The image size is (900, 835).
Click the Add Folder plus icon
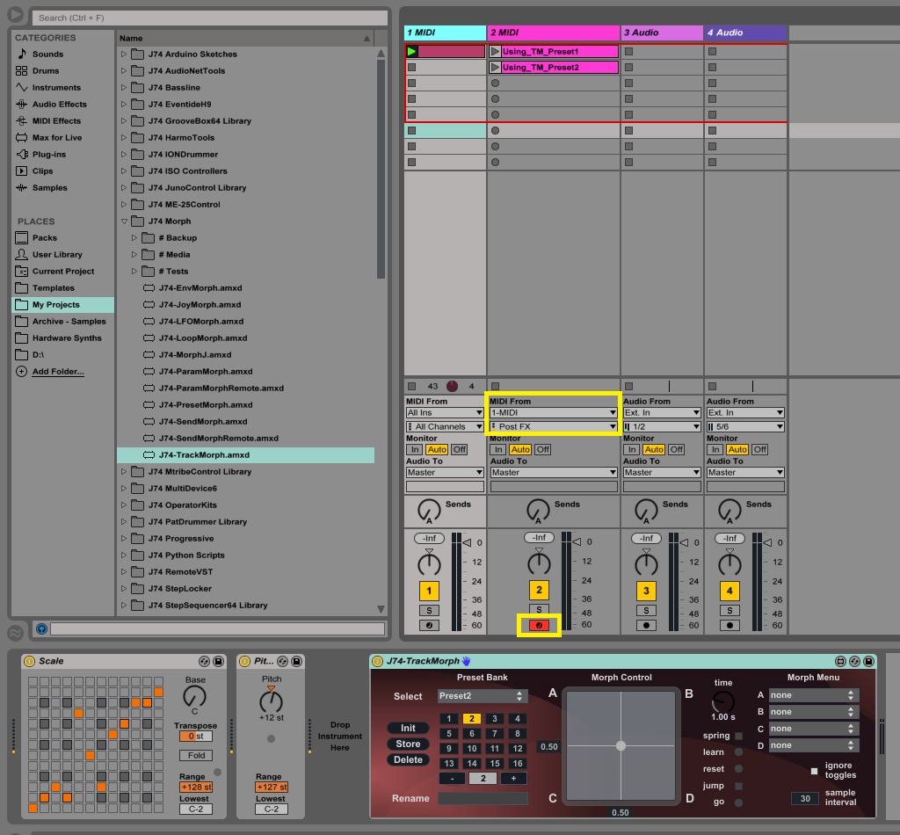point(22,372)
